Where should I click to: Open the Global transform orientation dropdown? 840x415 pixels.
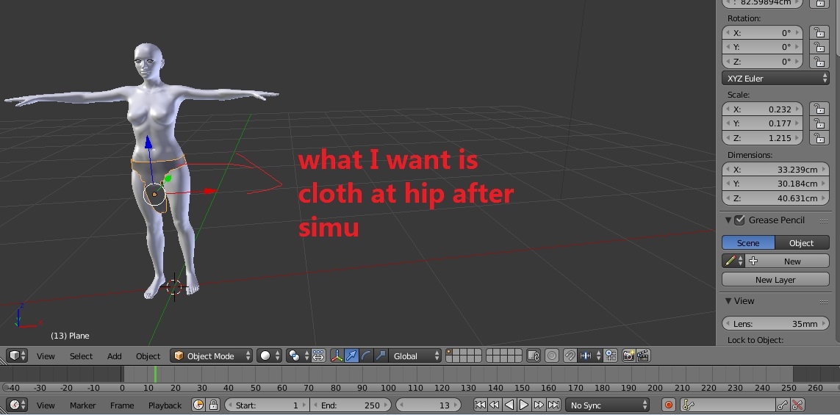[414, 356]
